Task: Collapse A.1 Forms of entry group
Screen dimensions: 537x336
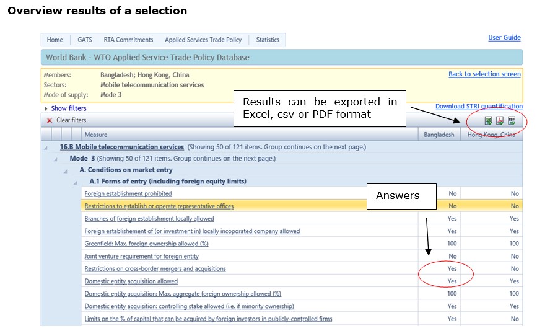Action: point(76,183)
